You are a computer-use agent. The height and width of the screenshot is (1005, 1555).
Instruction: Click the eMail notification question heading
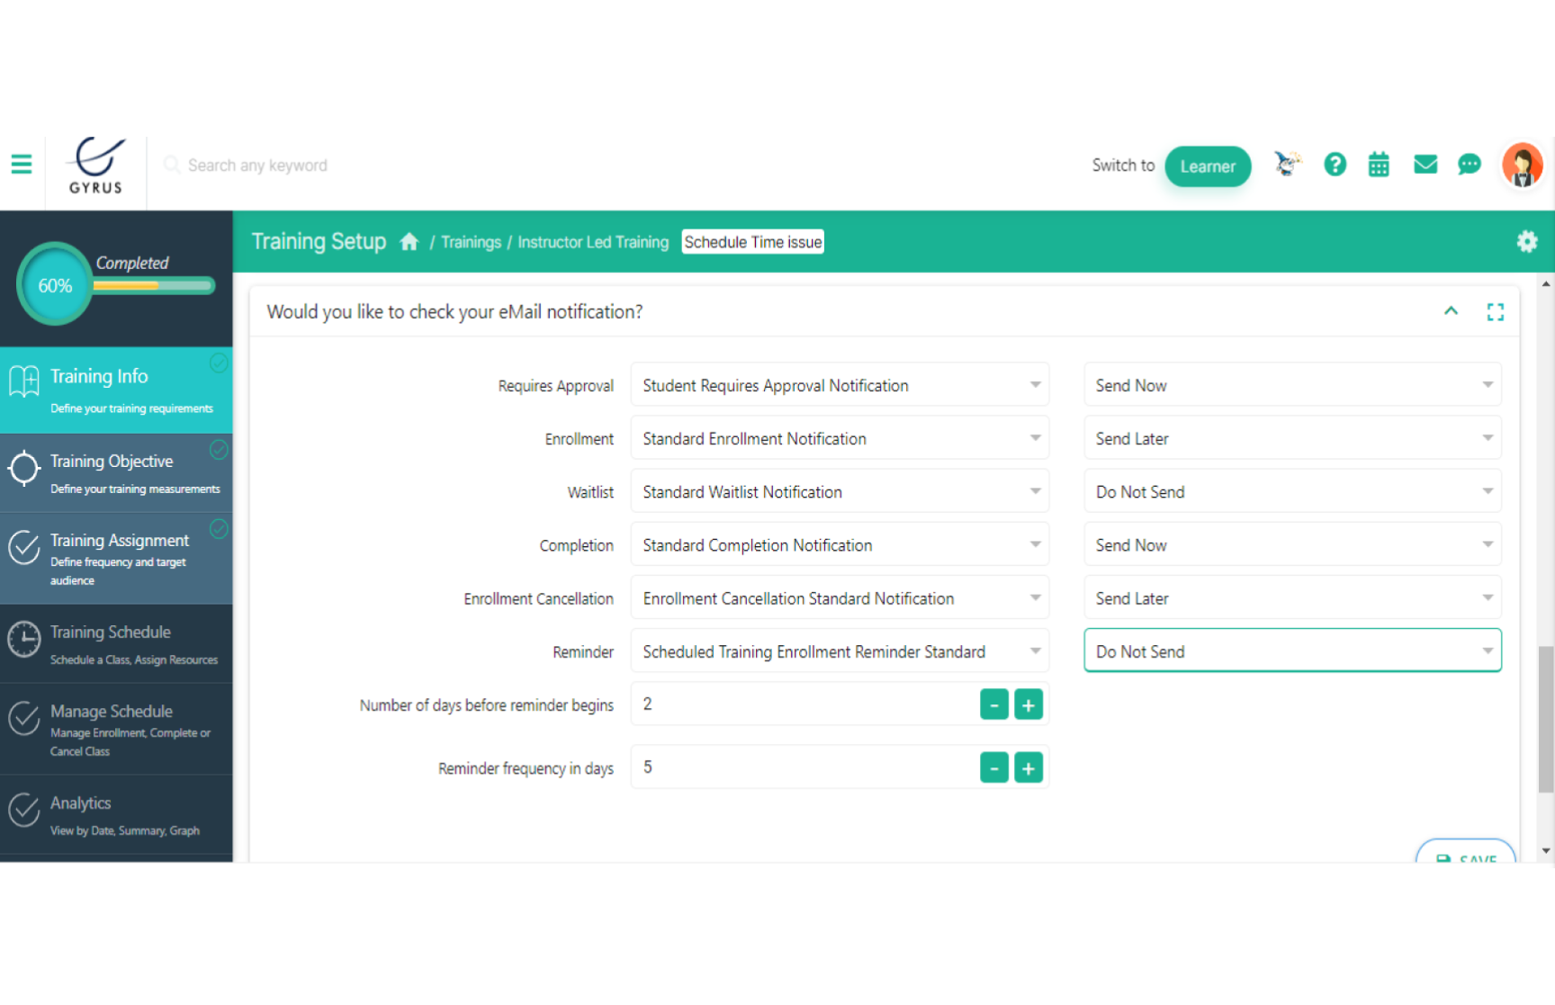(454, 311)
